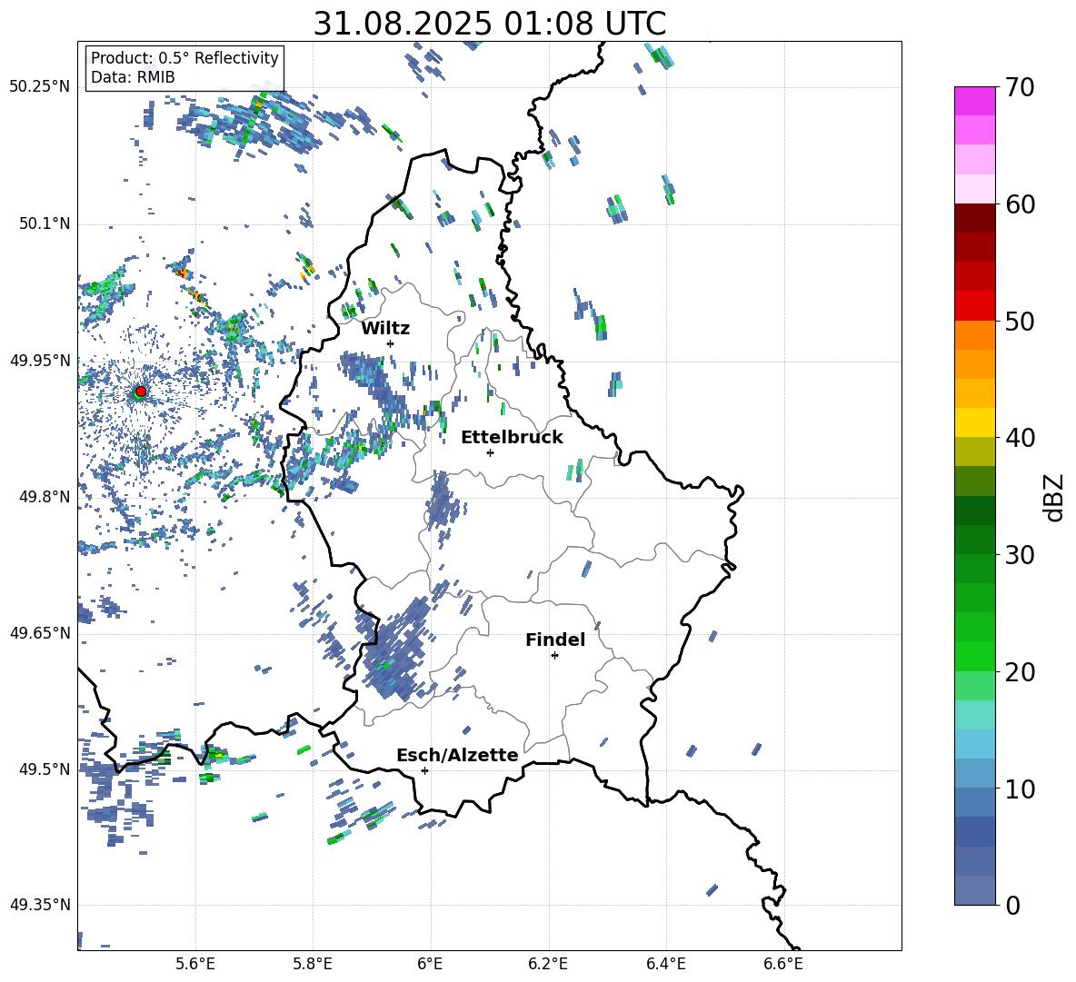Screen dimensions: 1076x982
Task: Click the 6.6°E longitude label
Action: [x=783, y=964]
